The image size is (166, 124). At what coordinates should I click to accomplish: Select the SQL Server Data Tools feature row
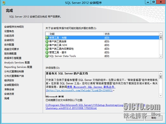pos(102,56)
